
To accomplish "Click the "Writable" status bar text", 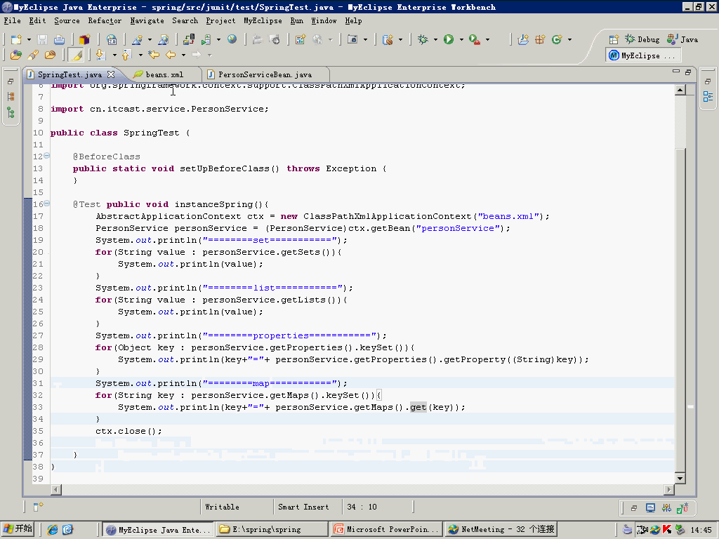I will click(222, 507).
